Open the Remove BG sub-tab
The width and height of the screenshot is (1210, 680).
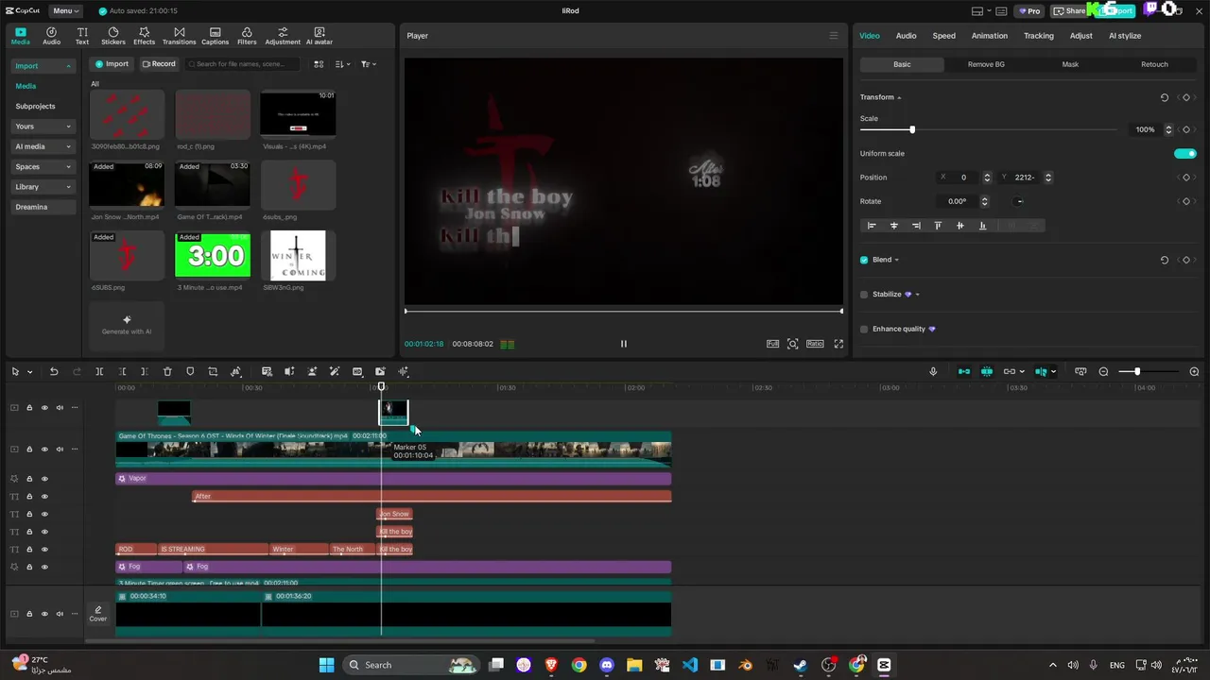coord(986,64)
